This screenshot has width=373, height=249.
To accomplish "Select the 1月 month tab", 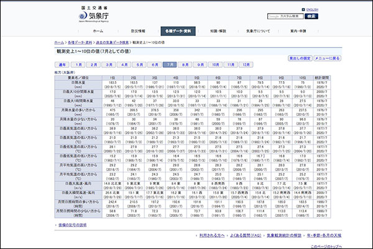I will [x=78, y=64].
